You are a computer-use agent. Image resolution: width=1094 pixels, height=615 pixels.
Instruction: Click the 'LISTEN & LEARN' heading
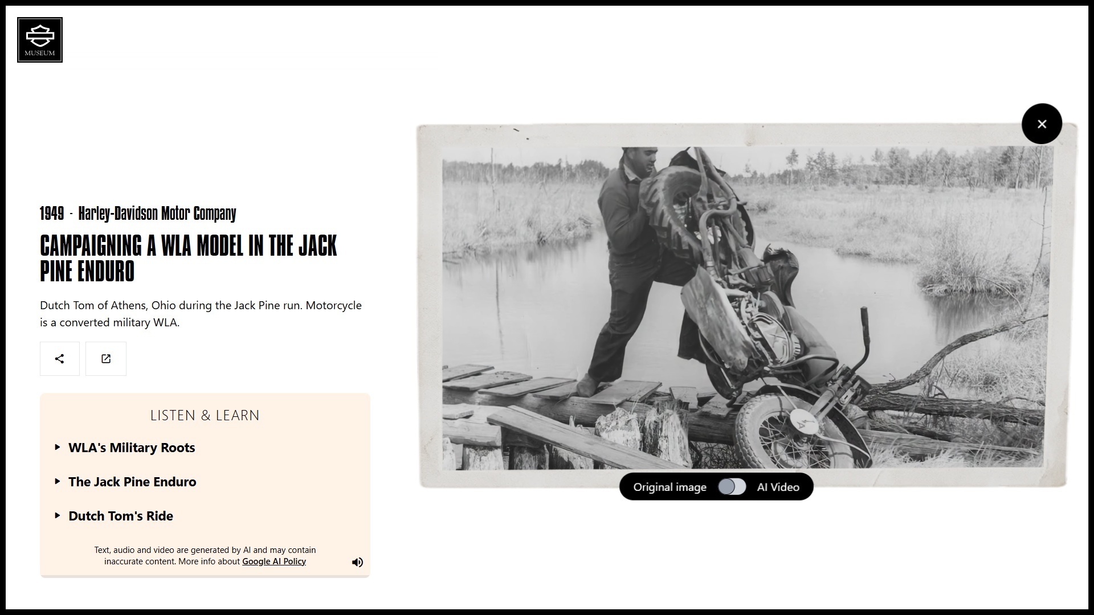tap(205, 416)
